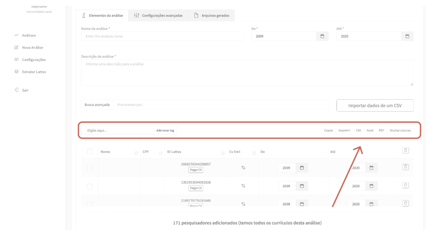The width and height of the screenshot is (439, 234).
Task: Click Importar dados de um CSV button
Action: 375,106
